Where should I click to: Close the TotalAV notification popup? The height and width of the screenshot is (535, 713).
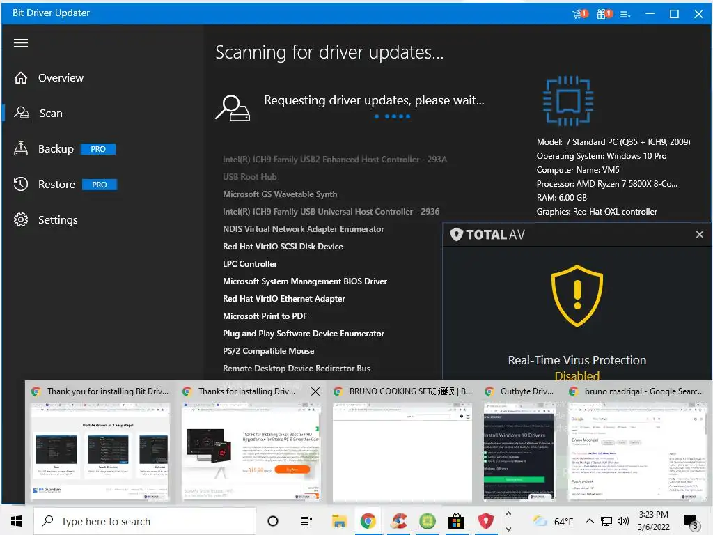pos(699,234)
